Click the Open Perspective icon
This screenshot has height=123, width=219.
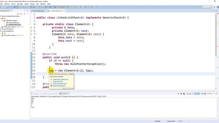pyautogui.click(x=214, y=7)
